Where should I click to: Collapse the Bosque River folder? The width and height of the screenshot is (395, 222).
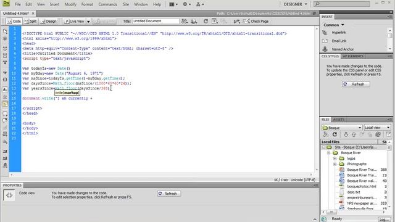click(x=328, y=153)
